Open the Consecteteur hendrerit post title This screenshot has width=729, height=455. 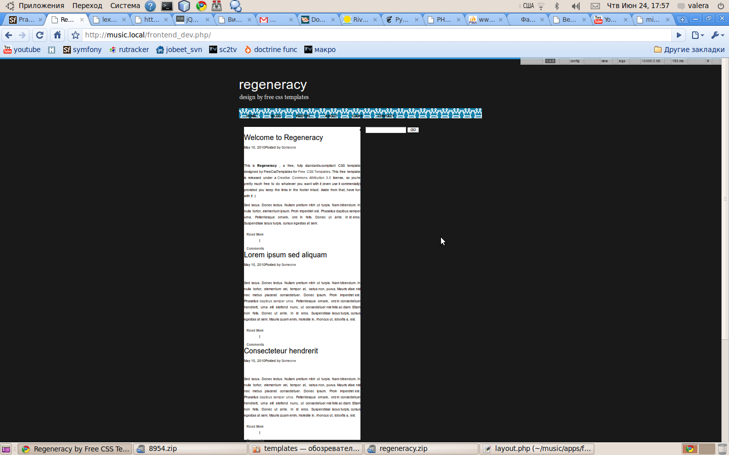coord(281,351)
